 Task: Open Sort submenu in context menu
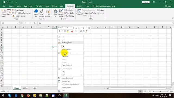tap(70, 75)
